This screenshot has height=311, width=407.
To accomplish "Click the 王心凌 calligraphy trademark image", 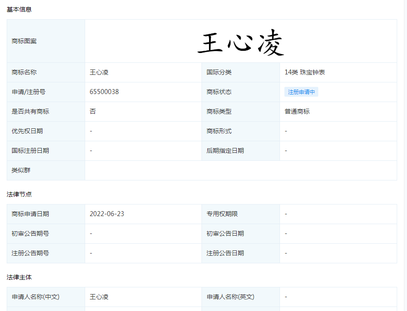I will [x=241, y=44].
